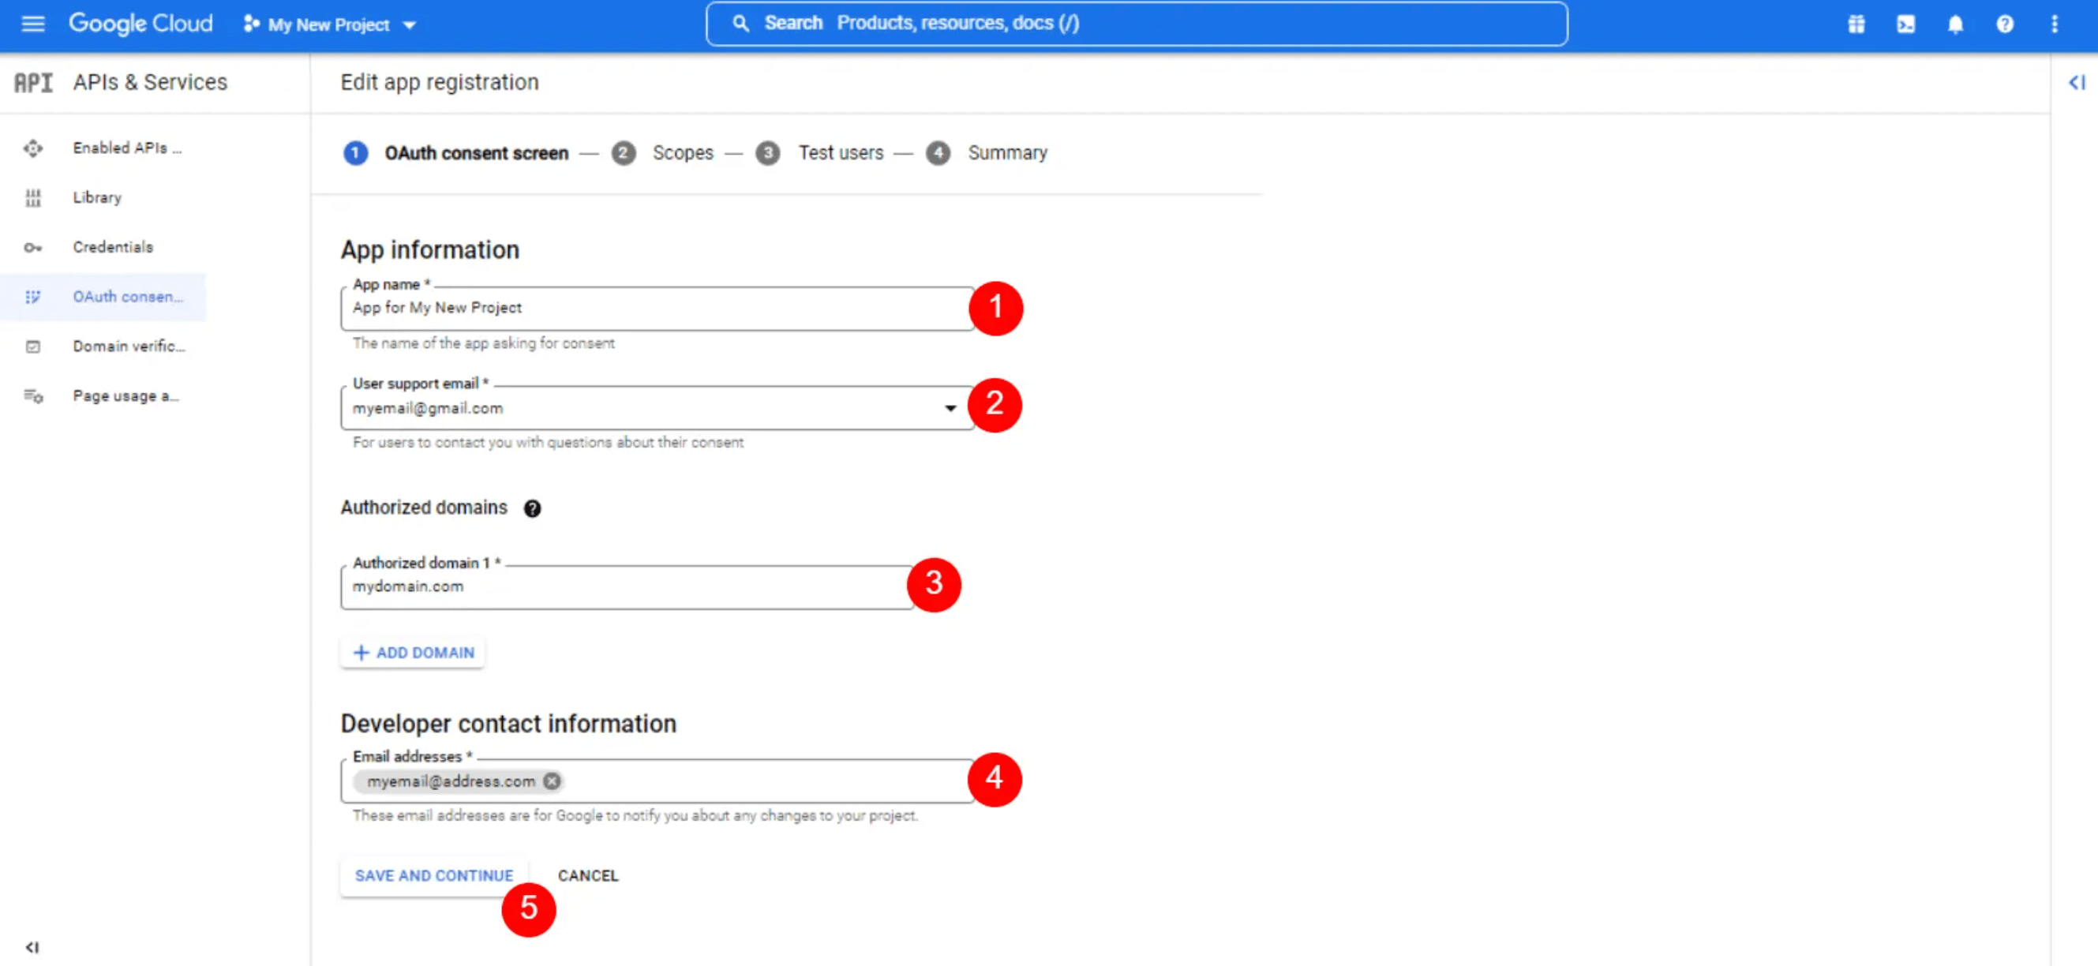The height and width of the screenshot is (966, 2098).
Task: Click the search magnifier icon
Action: point(740,24)
